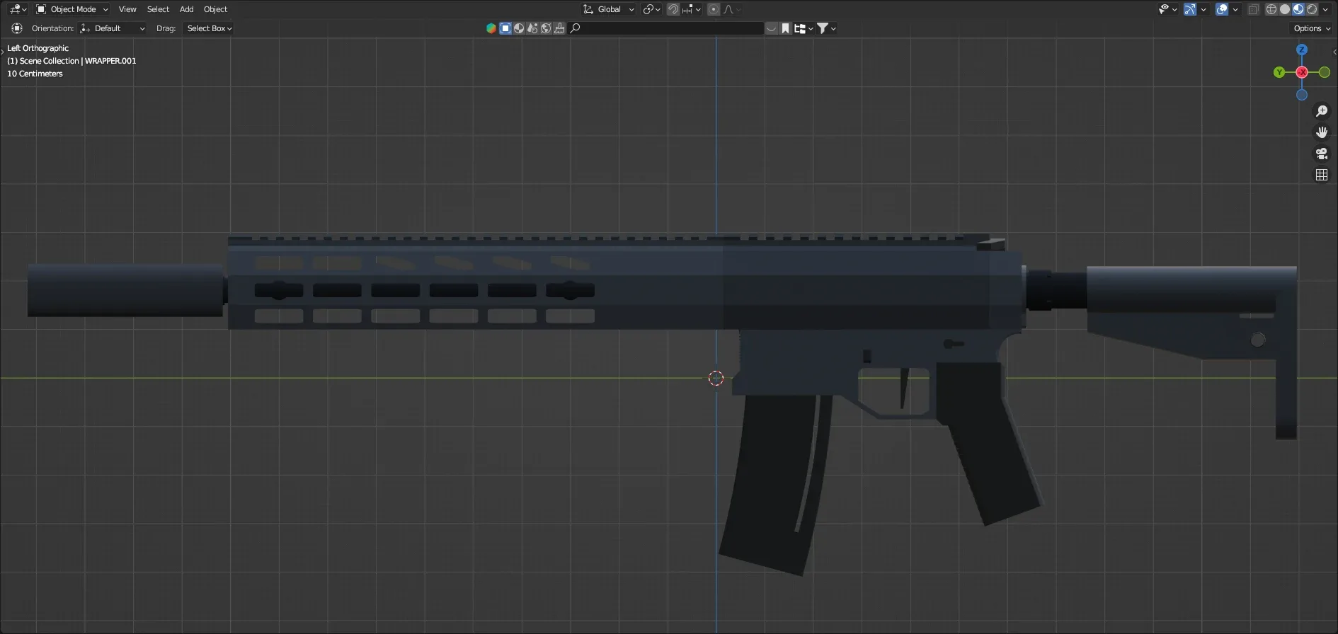Toggle the bookmark icon
The width and height of the screenshot is (1338, 634).
click(x=785, y=28)
